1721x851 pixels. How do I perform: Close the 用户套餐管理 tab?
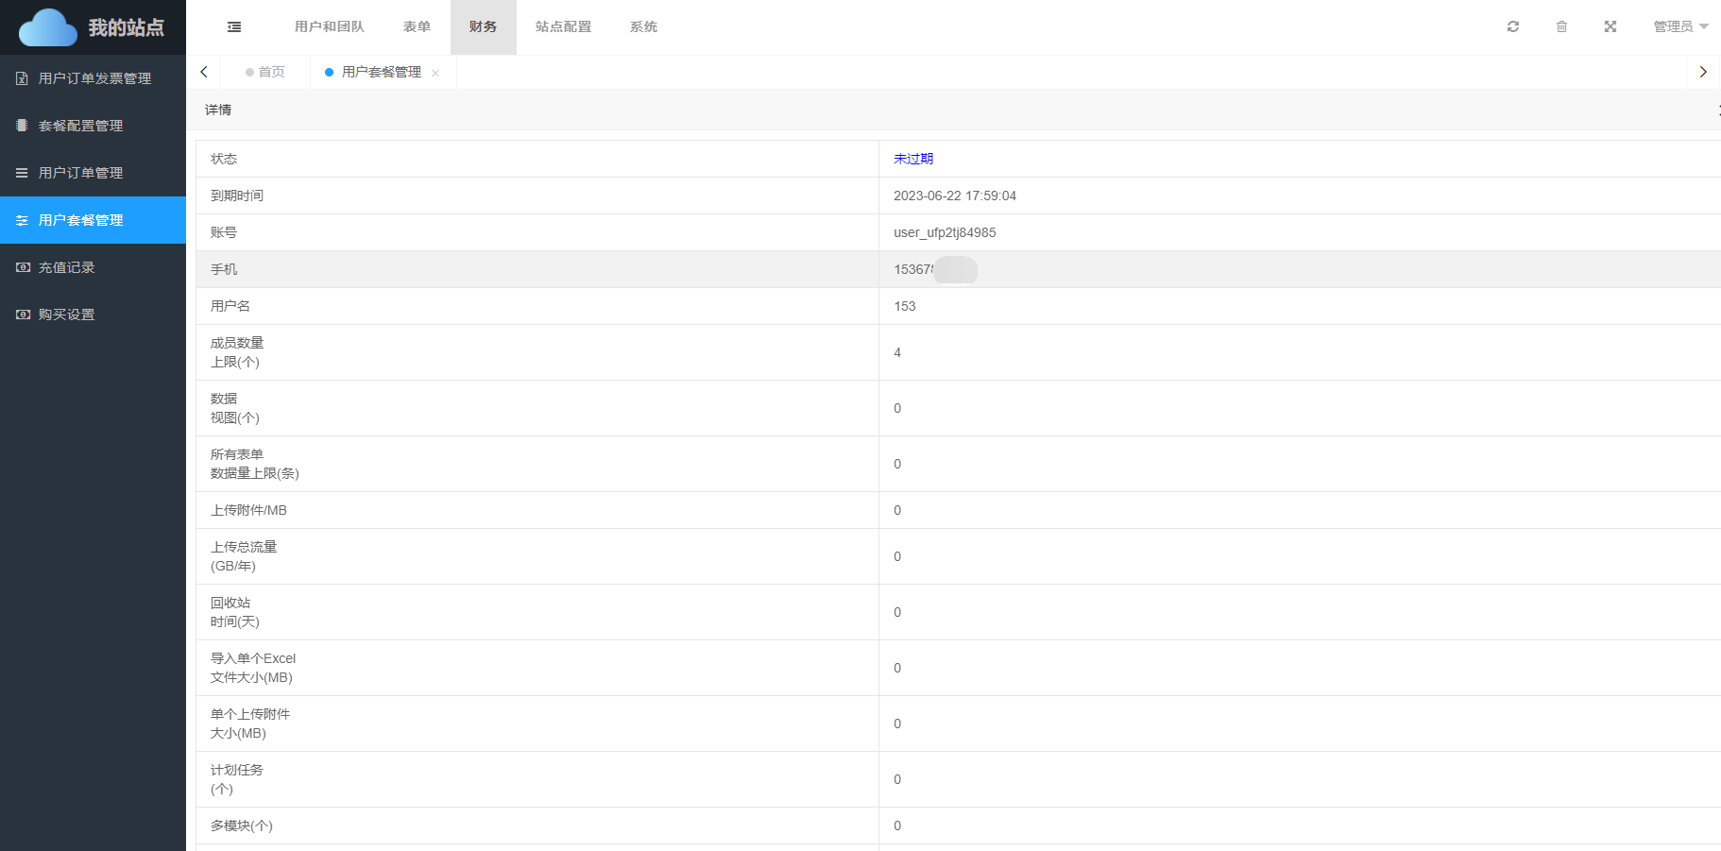435,74
